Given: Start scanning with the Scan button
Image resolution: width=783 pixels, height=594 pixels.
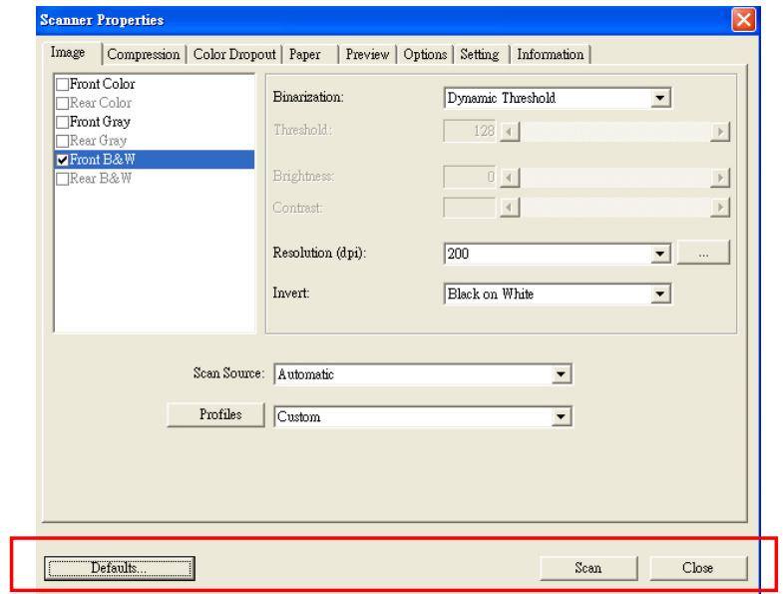Looking at the screenshot, I should 588,568.
